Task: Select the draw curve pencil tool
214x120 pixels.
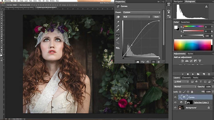Action: [118, 39]
